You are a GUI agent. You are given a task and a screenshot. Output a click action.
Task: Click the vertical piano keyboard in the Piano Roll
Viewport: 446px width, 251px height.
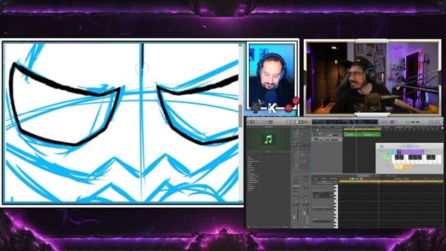pyautogui.click(x=336, y=206)
